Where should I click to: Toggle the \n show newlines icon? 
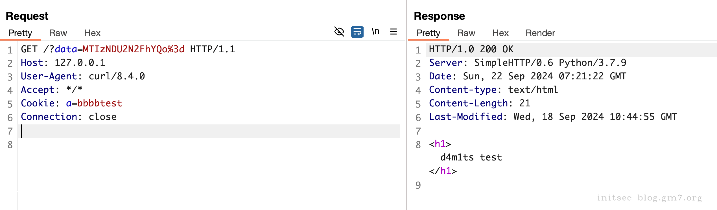[x=375, y=32]
